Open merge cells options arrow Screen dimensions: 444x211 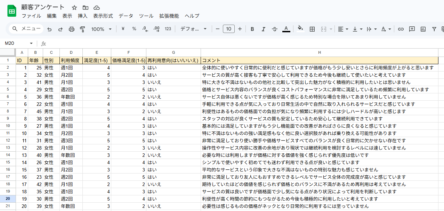[331, 29]
